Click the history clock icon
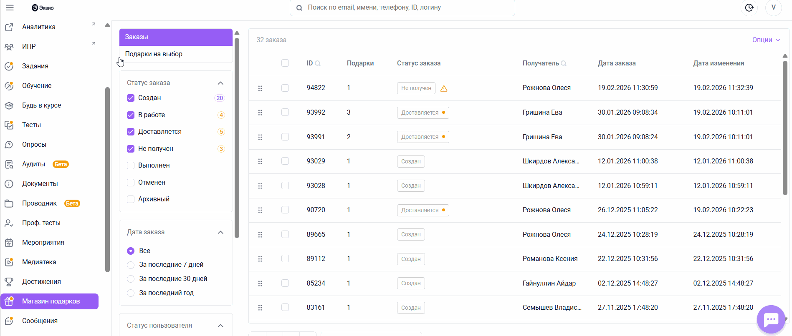The height and width of the screenshot is (336, 792). coord(749,8)
